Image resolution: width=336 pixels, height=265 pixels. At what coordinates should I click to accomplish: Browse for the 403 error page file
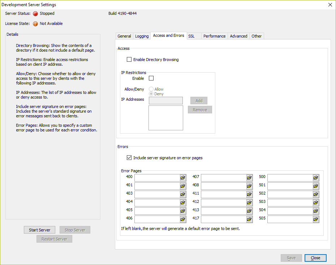tap(183, 194)
